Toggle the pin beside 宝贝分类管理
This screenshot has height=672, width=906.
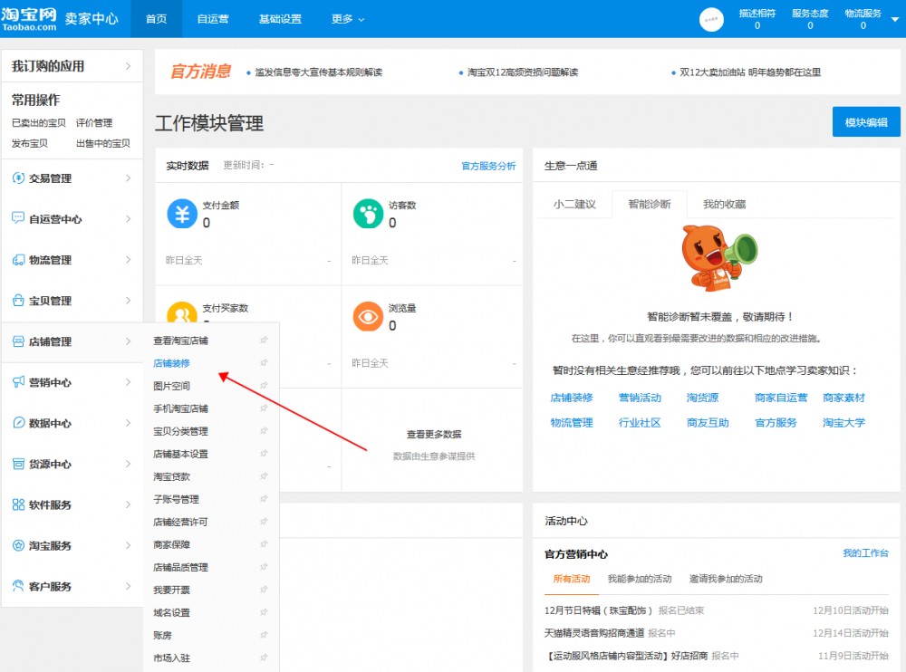[x=264, y=431]
